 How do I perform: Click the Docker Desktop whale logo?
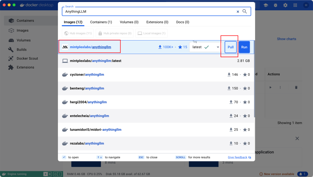click(x=37, y=5)
